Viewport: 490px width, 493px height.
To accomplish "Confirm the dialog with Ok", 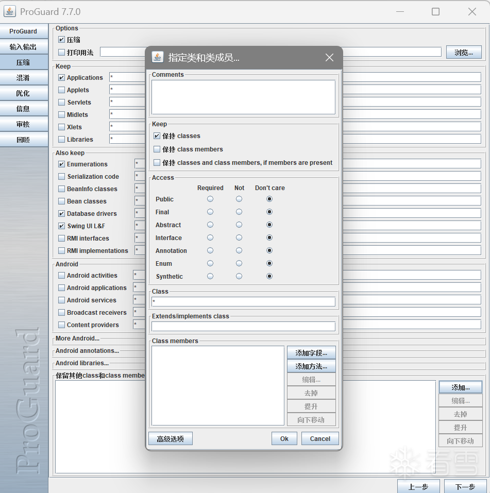I will 284,438.
